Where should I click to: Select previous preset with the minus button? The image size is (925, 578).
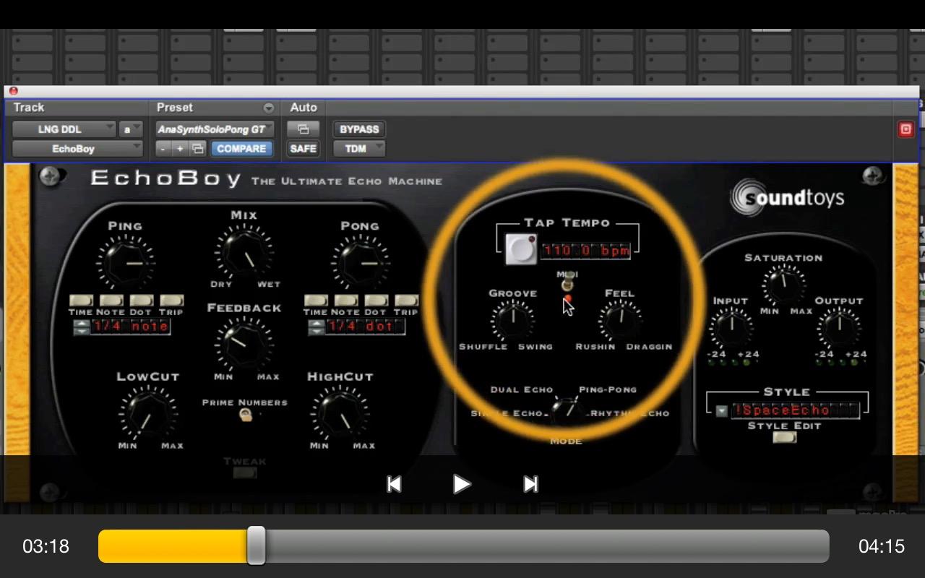click(x=163, y=149)
